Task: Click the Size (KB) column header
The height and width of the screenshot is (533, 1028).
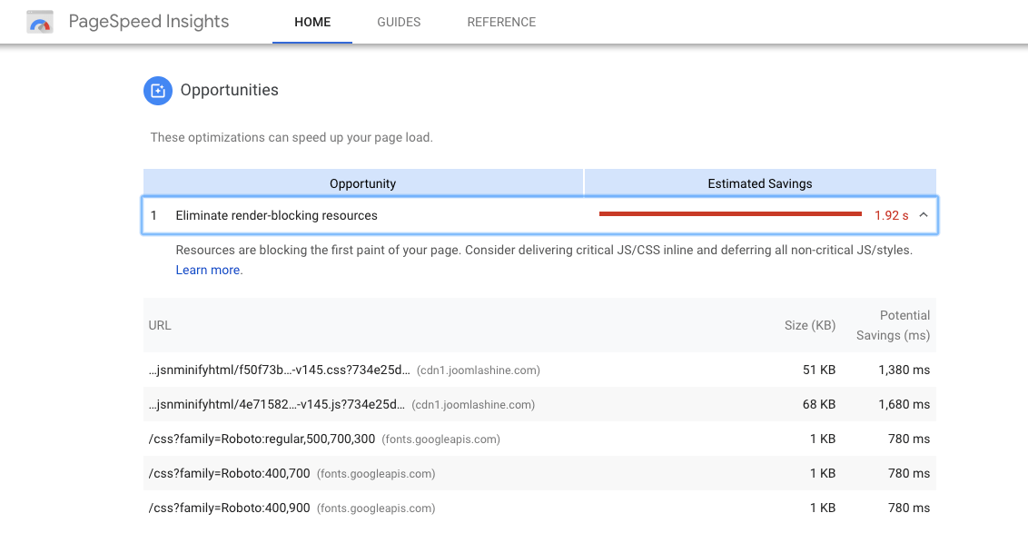Action: (810, 325)
